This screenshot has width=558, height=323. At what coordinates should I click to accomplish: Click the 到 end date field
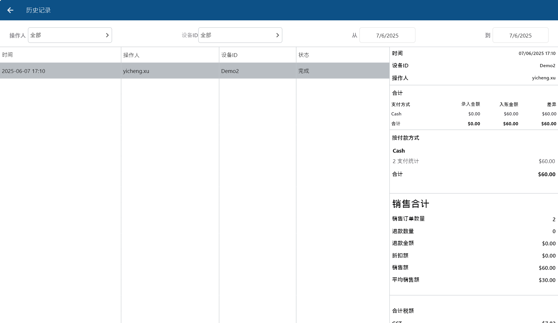click(x=520, y=35)
